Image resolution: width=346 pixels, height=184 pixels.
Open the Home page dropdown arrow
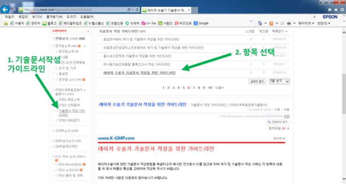(266, 23)
